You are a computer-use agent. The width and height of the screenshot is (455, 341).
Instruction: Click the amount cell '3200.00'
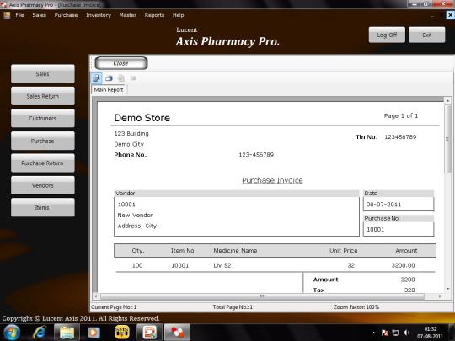point(403,265)
